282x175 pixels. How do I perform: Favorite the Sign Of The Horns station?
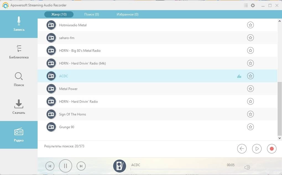[x=250, y=114]
